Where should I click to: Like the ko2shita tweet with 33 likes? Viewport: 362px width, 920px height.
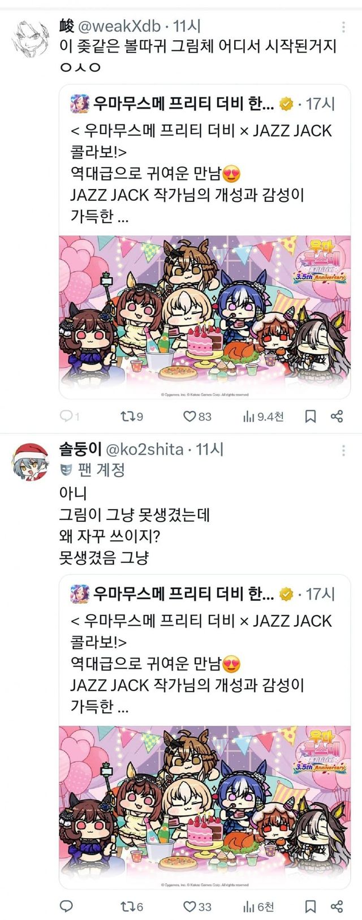[189, 906]
